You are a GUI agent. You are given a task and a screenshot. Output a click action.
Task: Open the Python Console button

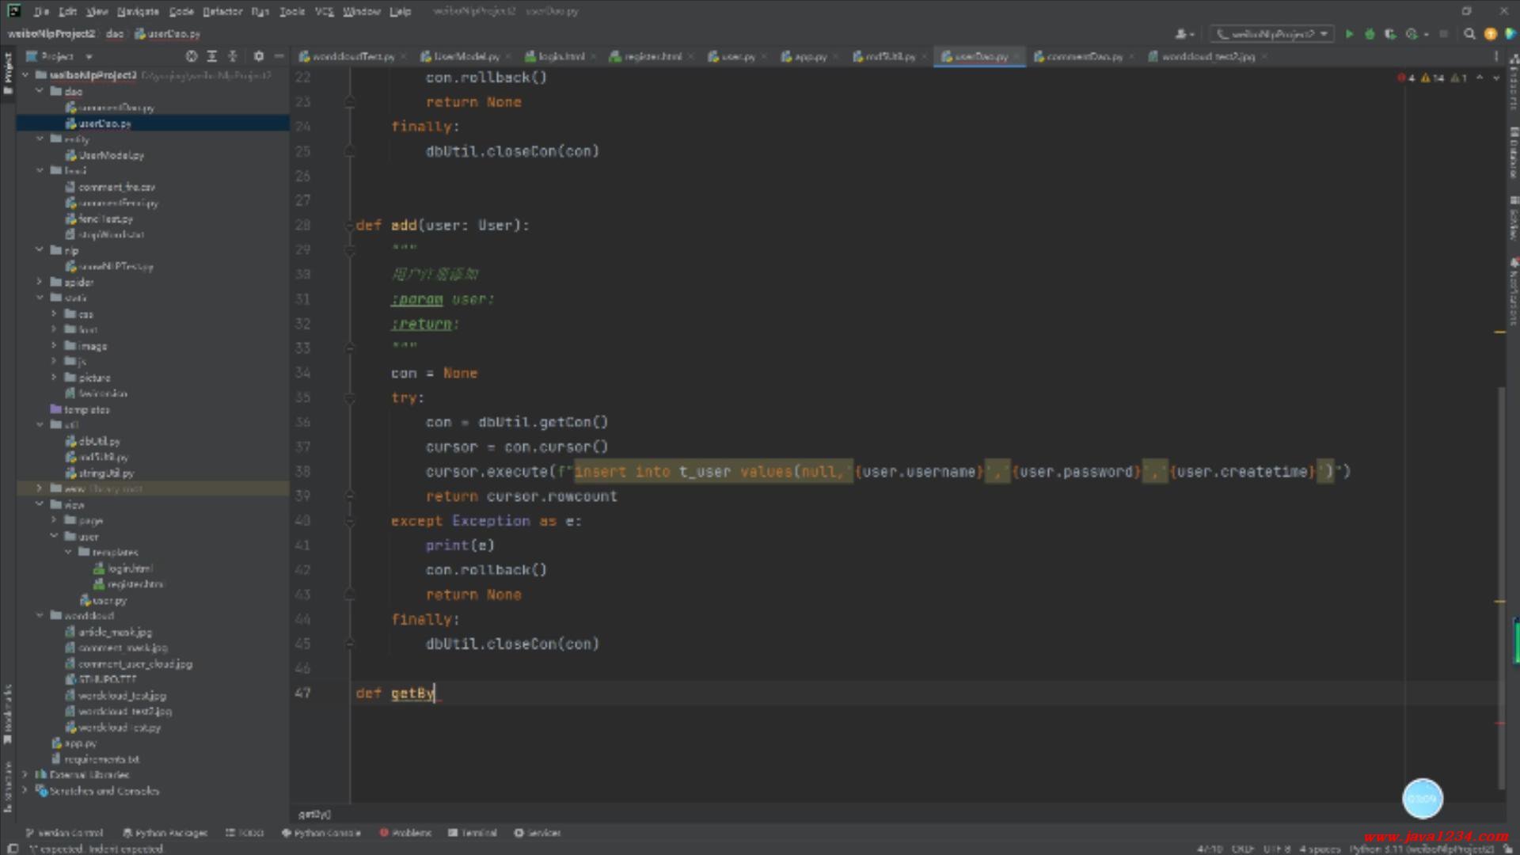321,833
